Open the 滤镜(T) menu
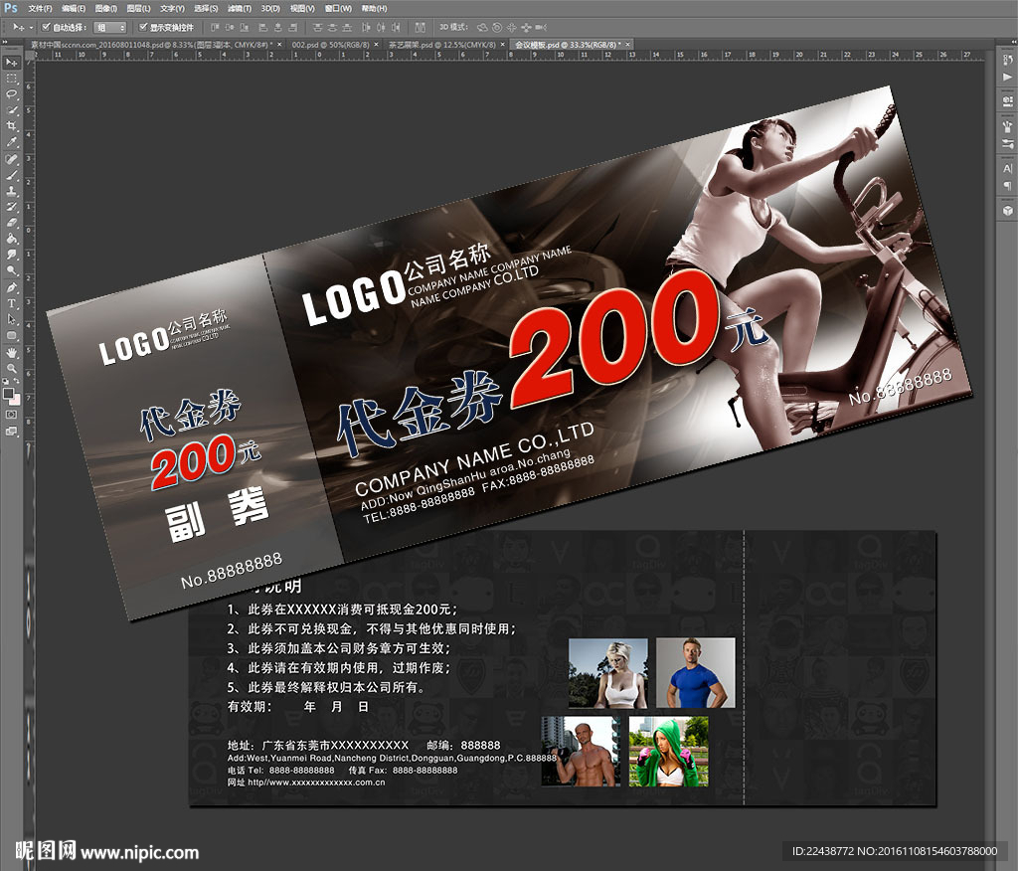This screenshot has width=1018, height=871. point(239,8)
